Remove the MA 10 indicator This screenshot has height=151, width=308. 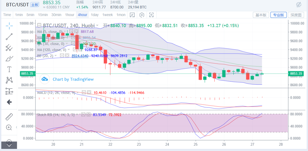click(x=78, y=38)
